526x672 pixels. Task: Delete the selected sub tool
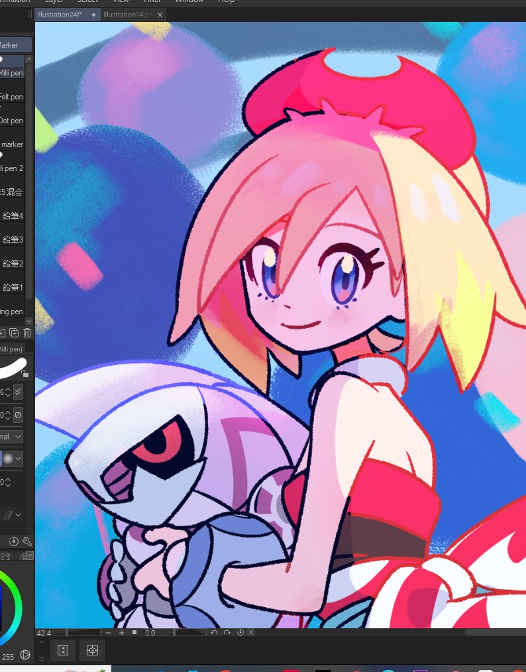(27, 333)
